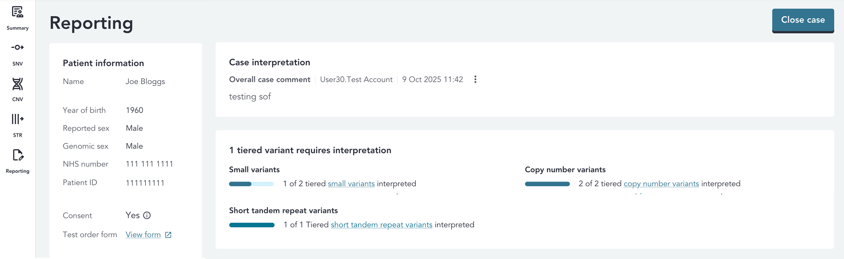The width and height of the screenshot is (844, 259).
Task: Select the Short tandem repeat progress bar
Action: click(252, 225)
